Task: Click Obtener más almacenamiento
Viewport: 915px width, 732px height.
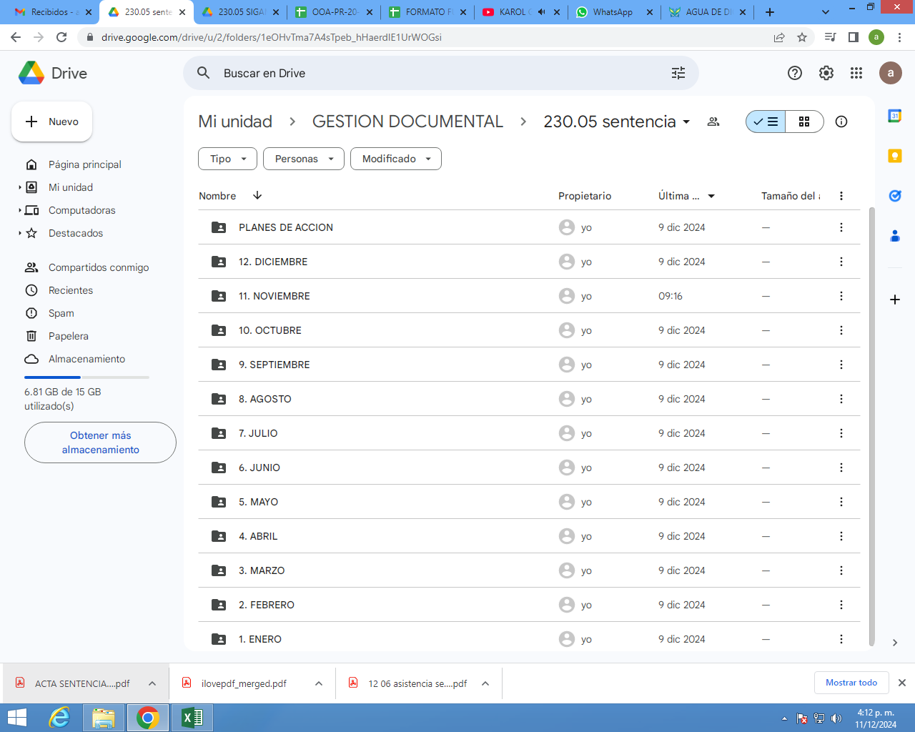Action: 99,442
